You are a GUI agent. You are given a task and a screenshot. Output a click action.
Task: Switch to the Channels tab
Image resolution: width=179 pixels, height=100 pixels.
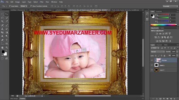tap(159, 45)
